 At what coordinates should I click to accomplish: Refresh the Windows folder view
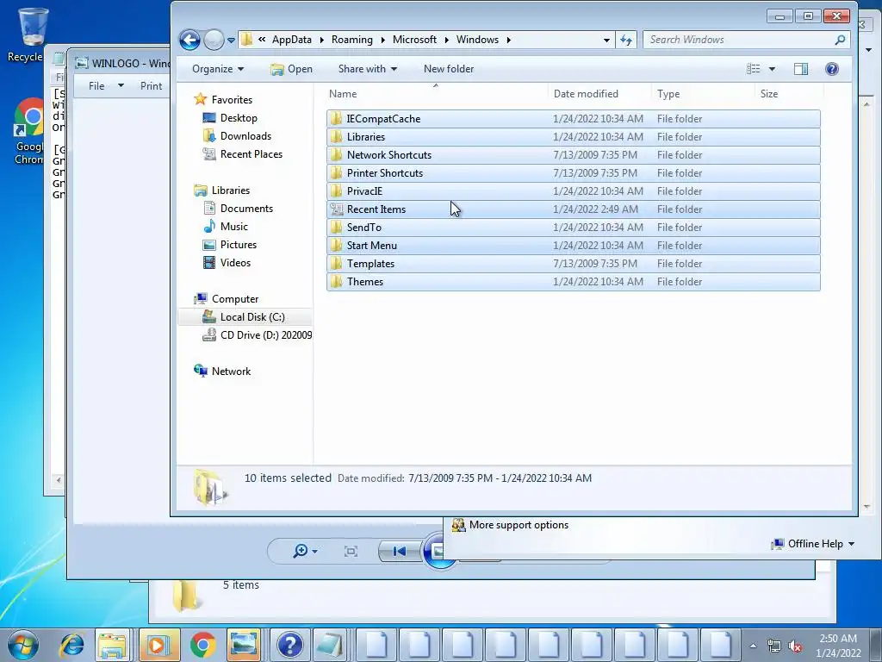tap(626, 40)
